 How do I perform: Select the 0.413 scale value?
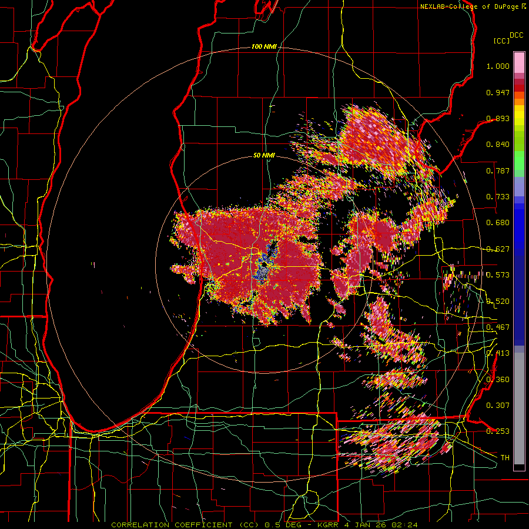pos(498,353)
